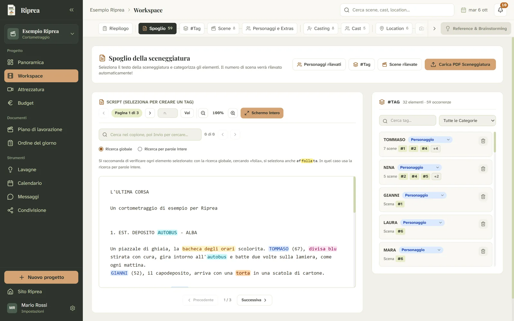This screenshot has width=514, height=321.
Task: Select the Ricerca globale radio button
Action: tap(101, 149)
